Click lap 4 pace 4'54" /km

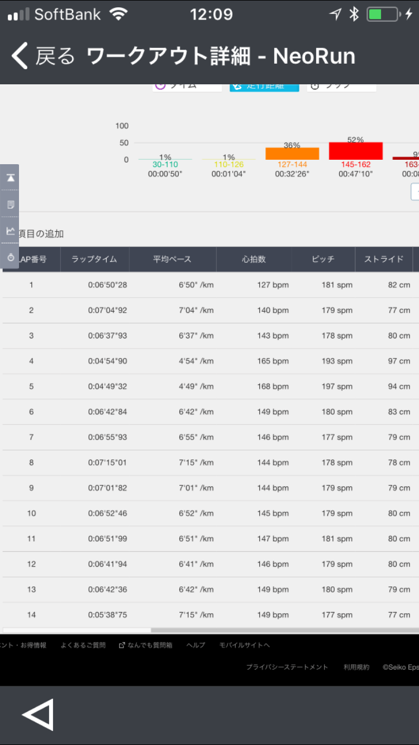click(196, 361)
